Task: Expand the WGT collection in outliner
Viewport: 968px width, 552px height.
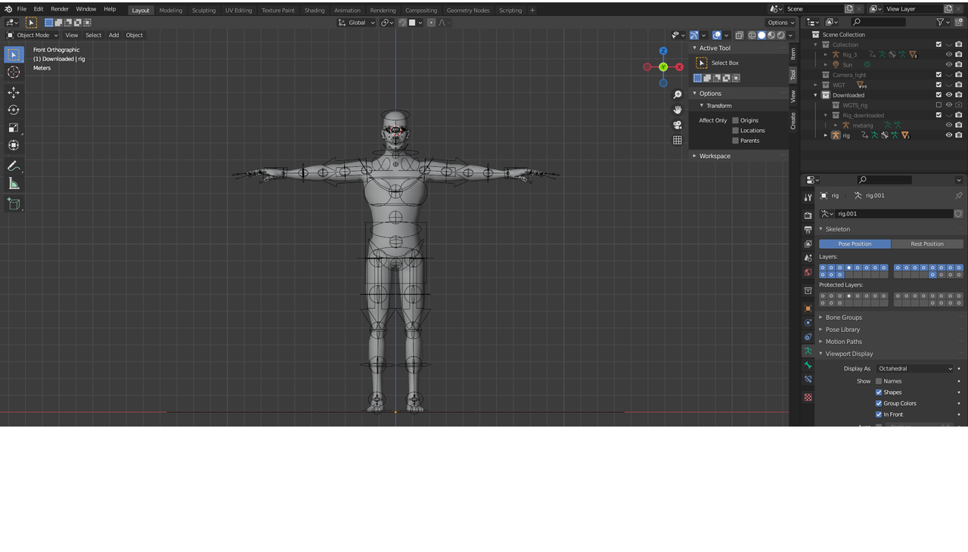Action: click(816, 85)
